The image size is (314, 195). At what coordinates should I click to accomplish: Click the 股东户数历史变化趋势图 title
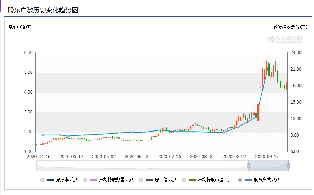tap(43, 10)
